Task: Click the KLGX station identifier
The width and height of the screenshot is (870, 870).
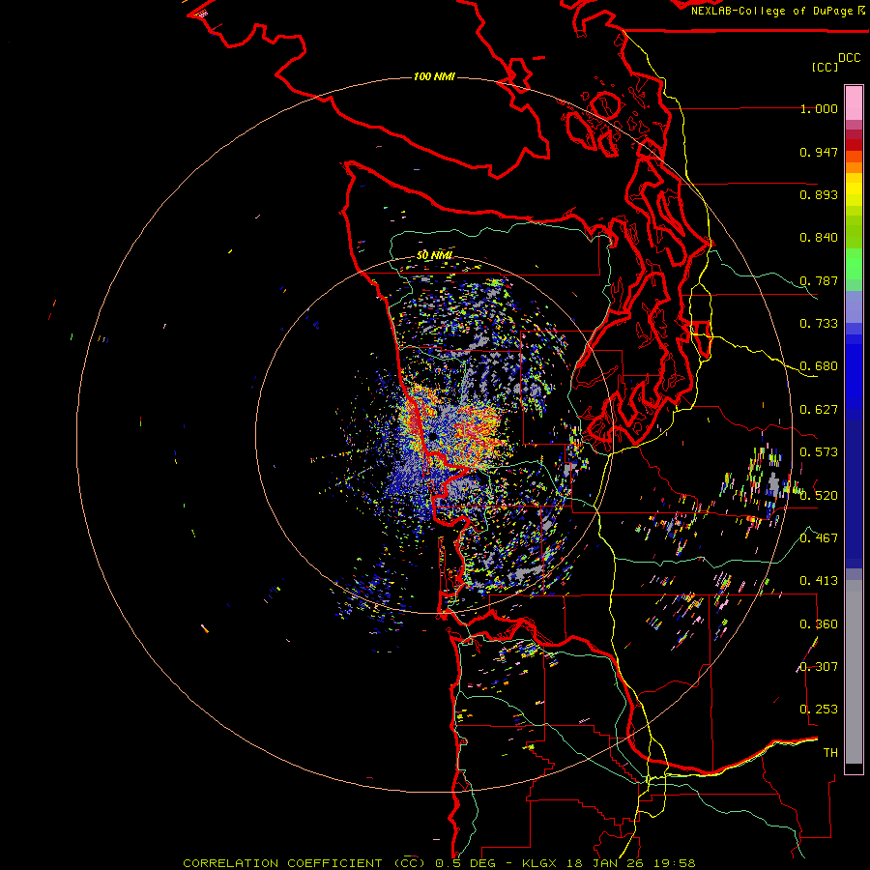Action: pyautogui.click(x=540, y=863)
